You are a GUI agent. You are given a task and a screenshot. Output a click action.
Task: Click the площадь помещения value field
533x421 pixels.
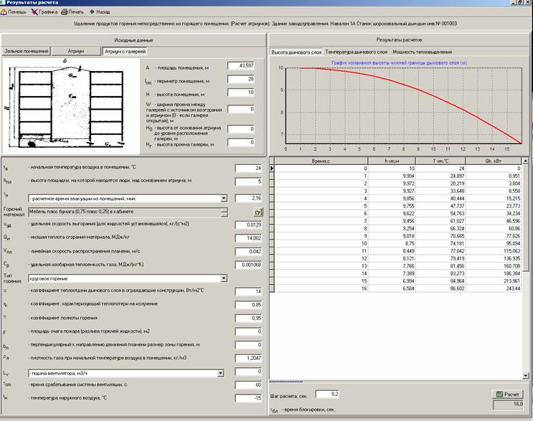pos(241,66)
